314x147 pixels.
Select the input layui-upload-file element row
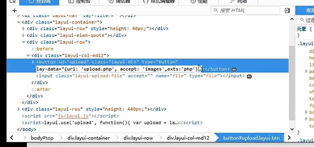coord(140,76)
